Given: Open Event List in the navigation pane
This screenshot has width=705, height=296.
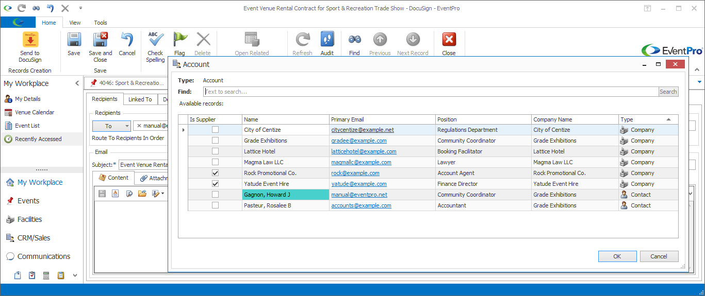Looking at the screenshot, I should click(x=27, y=126).
